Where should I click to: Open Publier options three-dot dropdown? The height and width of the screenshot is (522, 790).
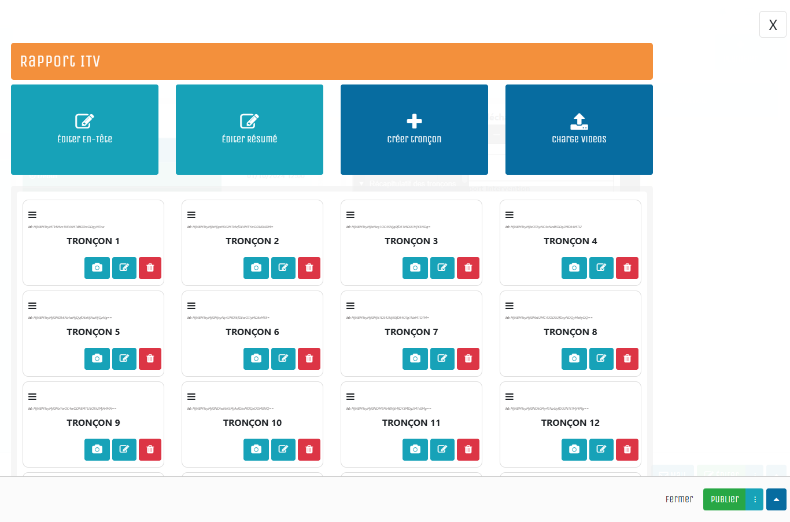pyautogui.click(x=755, y=499)
